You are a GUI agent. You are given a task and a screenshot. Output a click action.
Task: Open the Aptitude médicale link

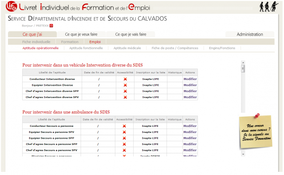coord(127,48)
